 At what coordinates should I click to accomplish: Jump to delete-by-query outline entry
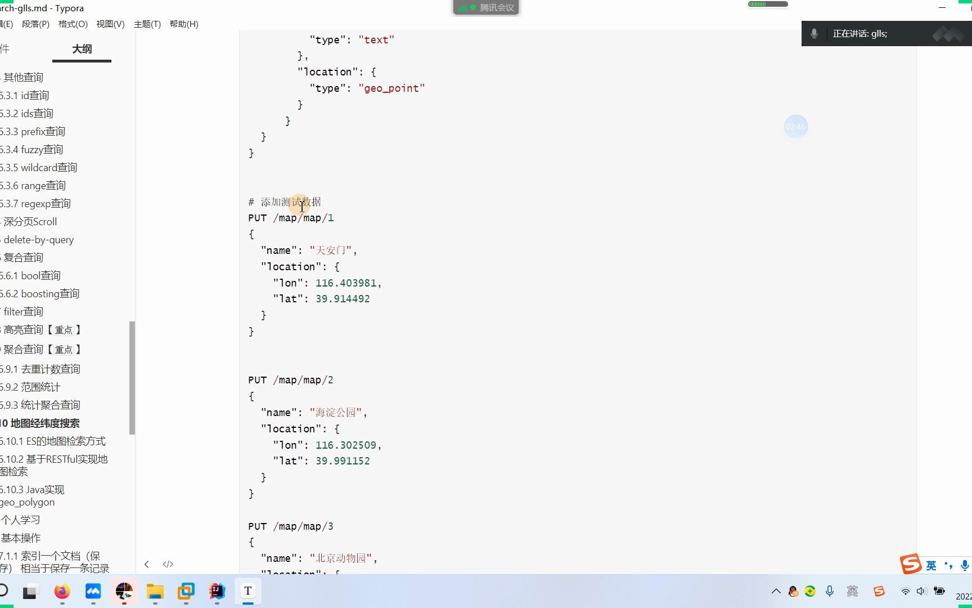39,240
